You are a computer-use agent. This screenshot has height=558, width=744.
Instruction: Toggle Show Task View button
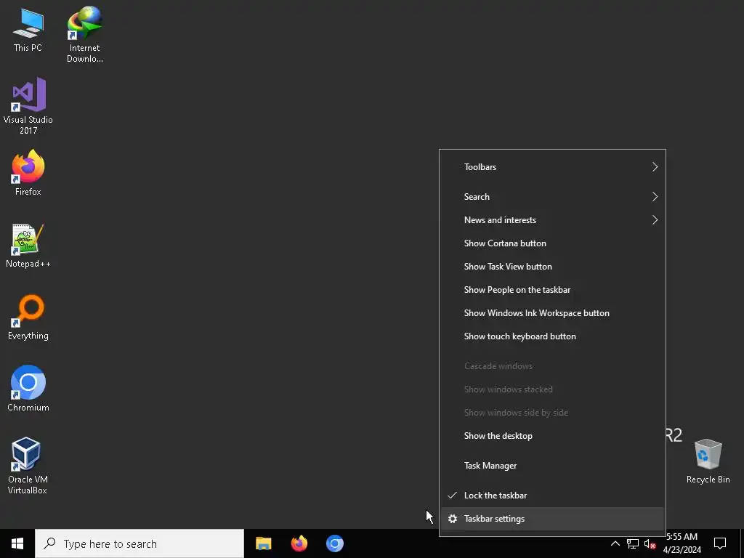pos(552,266)
